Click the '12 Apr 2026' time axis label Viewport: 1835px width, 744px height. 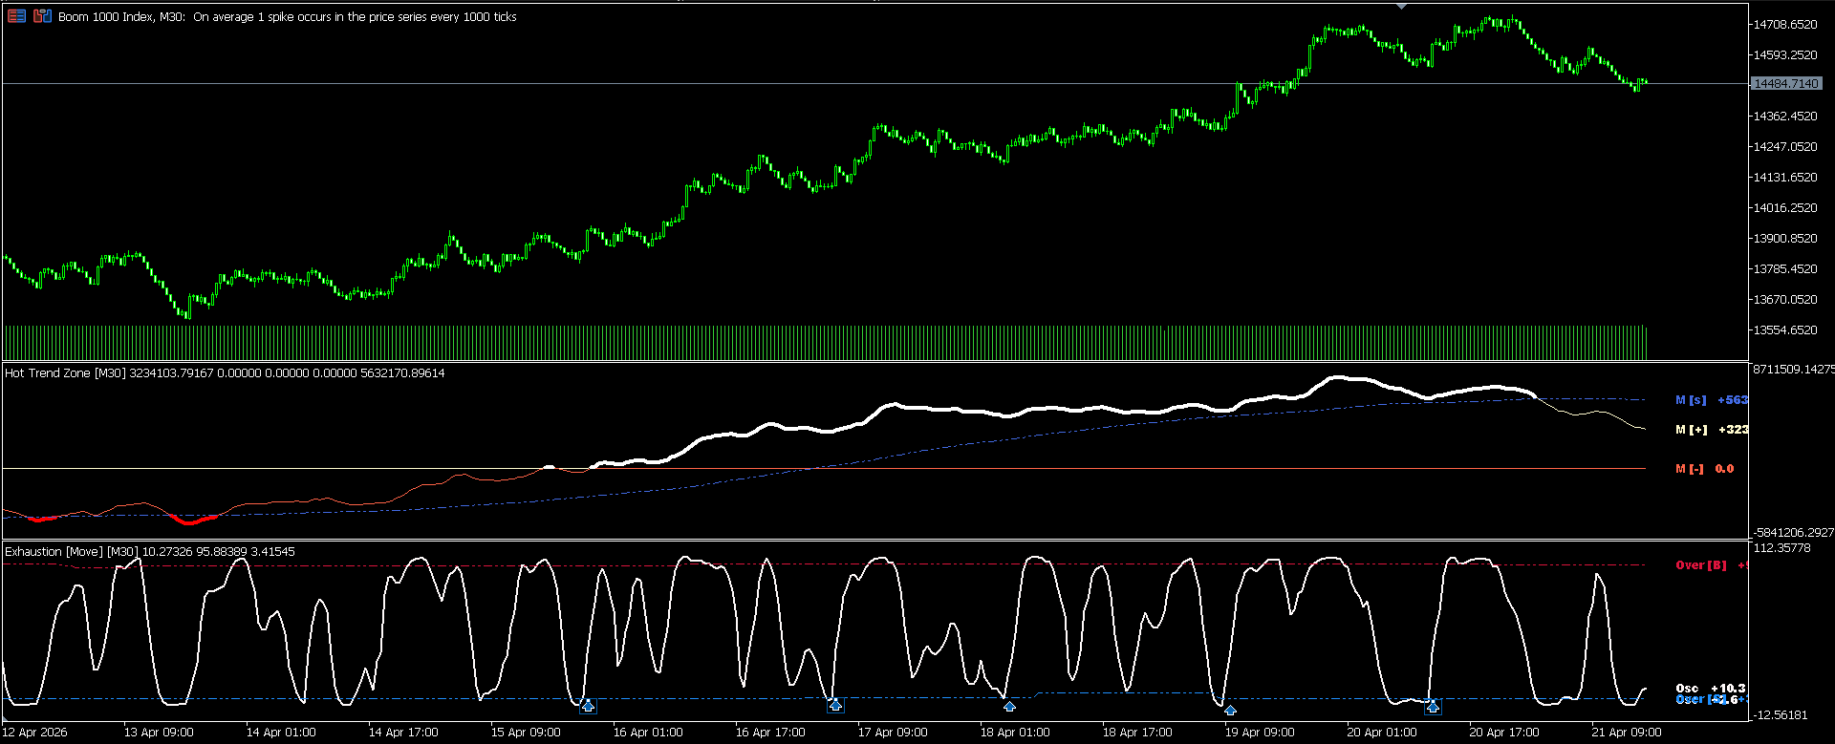34,733
